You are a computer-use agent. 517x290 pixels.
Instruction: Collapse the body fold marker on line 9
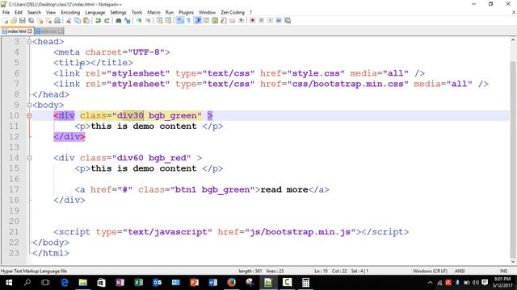tap(29, 106)
